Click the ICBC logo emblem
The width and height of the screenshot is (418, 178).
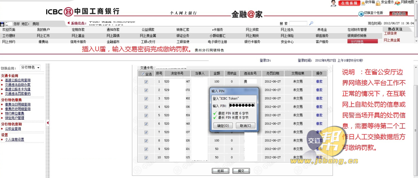(x=69, y=11)
